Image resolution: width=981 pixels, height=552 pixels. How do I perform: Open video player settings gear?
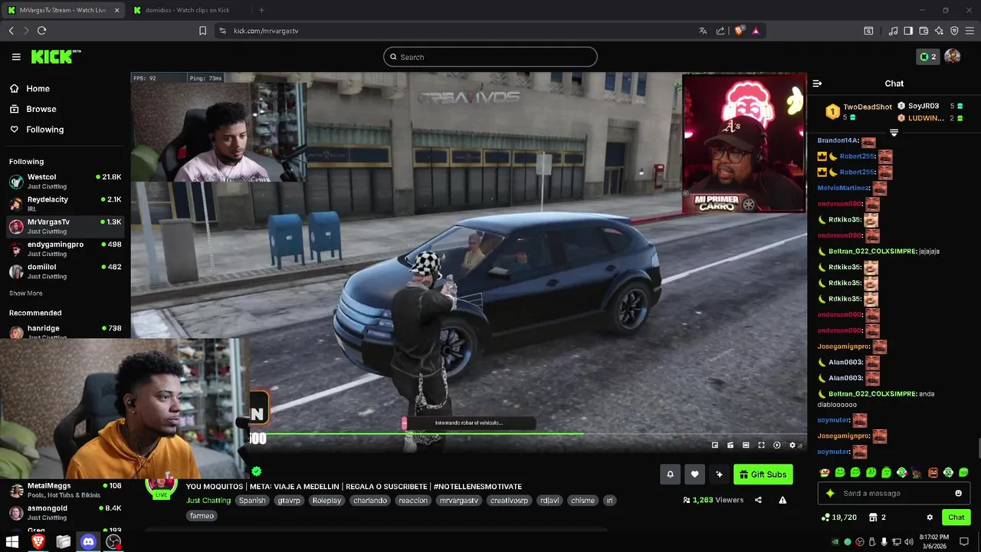point(792,445)
